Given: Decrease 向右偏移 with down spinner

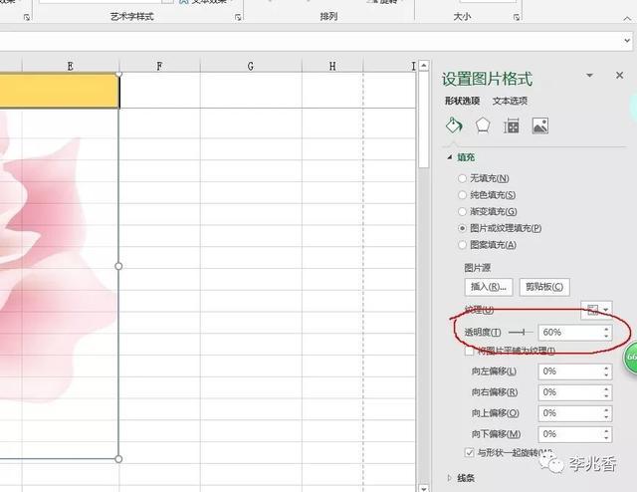Looking at the screenshot, I should (606, 396).
